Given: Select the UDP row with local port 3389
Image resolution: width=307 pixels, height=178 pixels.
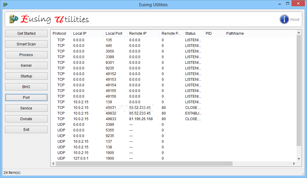Looking at the screenshot, I should pyautogui.click(x=174, y=125).
